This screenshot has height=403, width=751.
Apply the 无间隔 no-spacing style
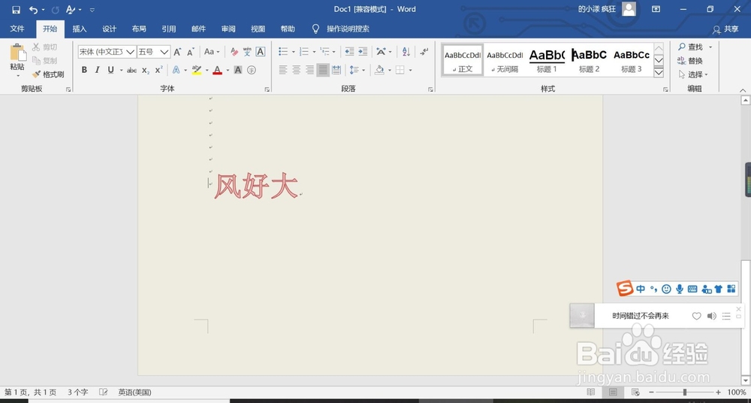pos(505,59)
